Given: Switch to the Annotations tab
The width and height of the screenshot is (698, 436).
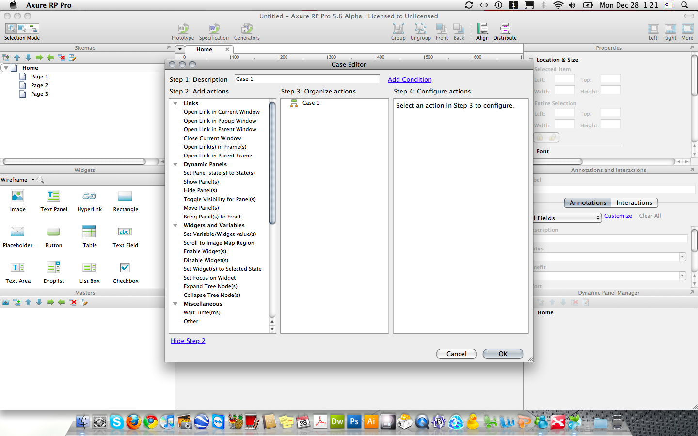Looking at the screenshot, I should [588, 203].
